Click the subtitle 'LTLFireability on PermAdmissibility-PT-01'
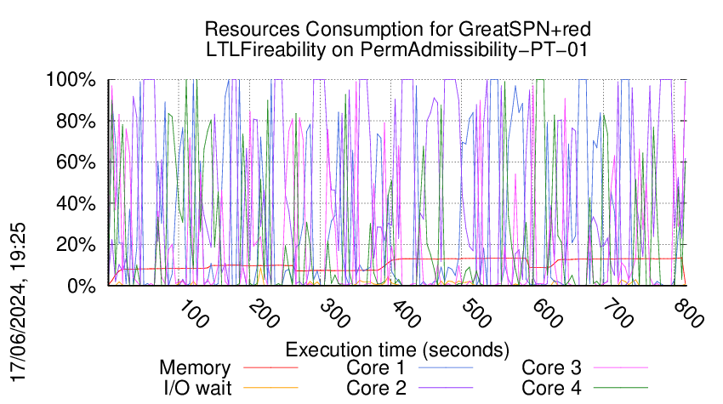The height and width of the screenshot is (404, 723). (397, 49)
